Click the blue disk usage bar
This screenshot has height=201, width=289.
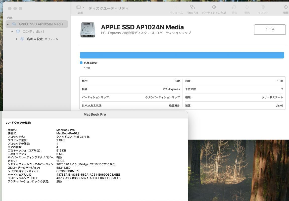[x=182, y=55]
